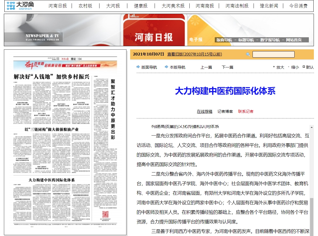Click the paragraph beginning 二是充分整合省内外
The height and width of the screenshot is (236, 318).
tap(223, 198)
